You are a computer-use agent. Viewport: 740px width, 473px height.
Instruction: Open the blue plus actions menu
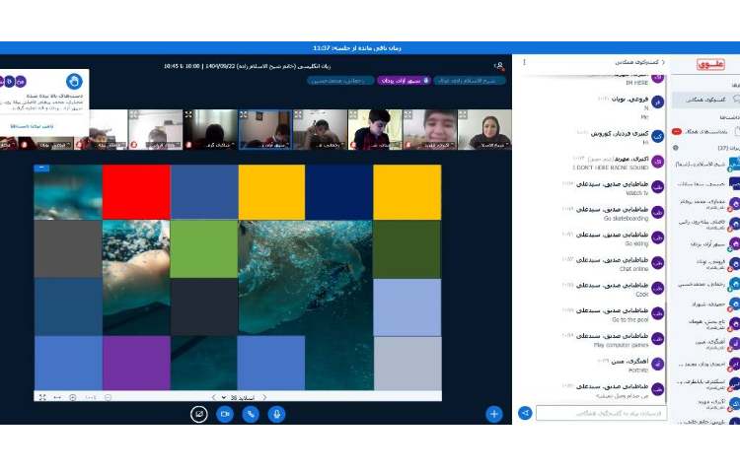tap(493, 414)
